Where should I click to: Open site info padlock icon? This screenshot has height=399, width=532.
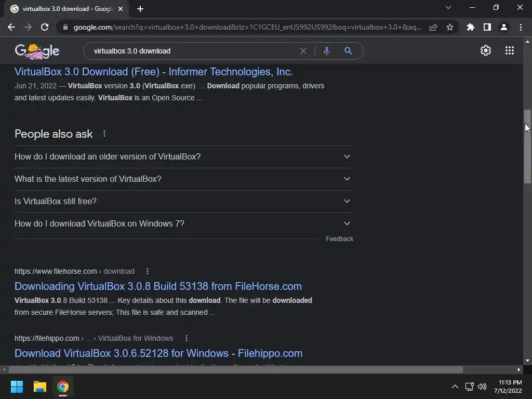pyautogui.click(x=65, y=27)
